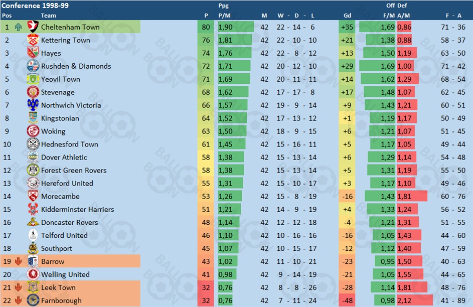Select the Ppg column header

point(224,6)
